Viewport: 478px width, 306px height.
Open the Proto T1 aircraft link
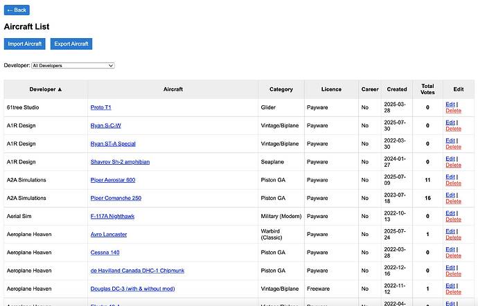tap(101, 108)
